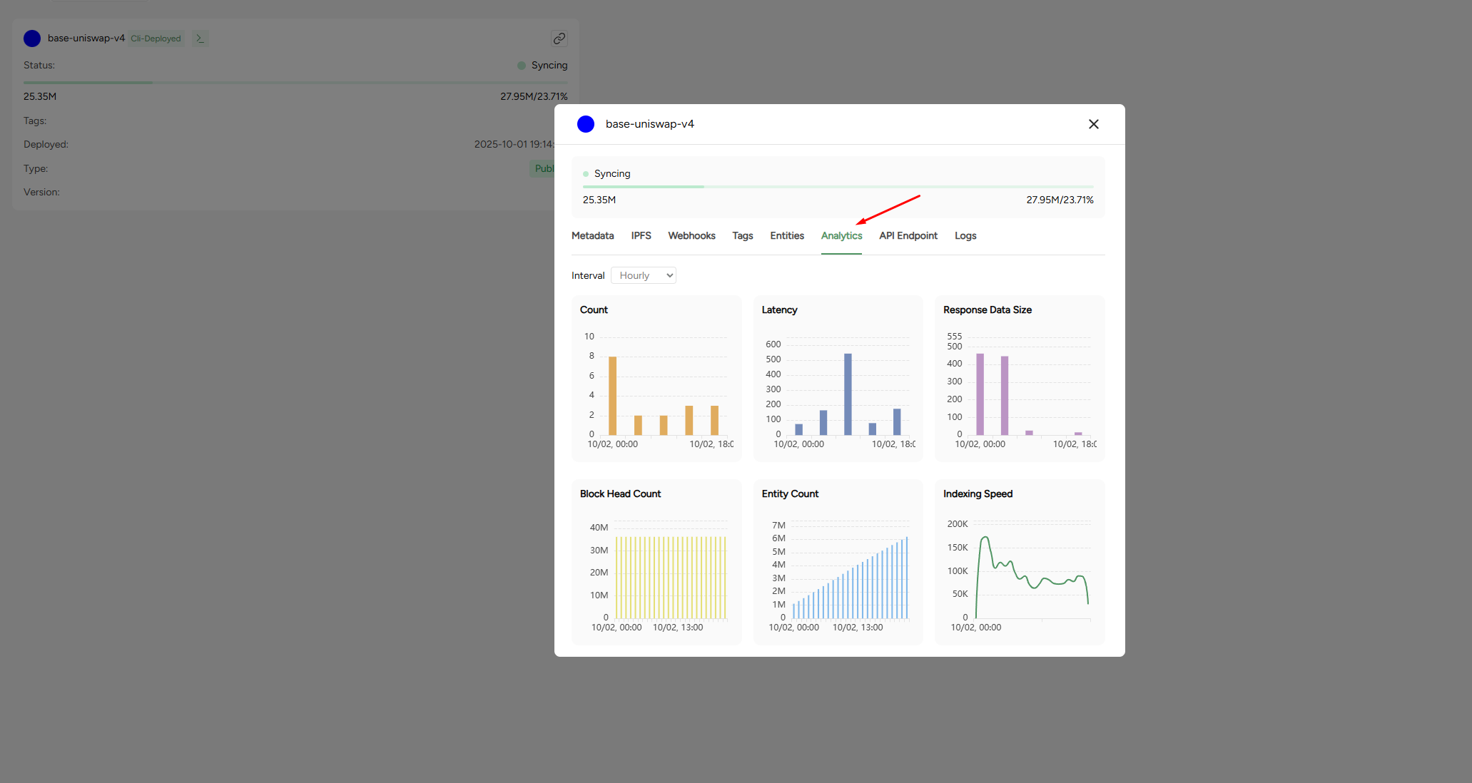Image resolution: width=1472 pixels, height=783 pixels.
Task: Switch to the Metadata tab
Action: [x=592, y=236]
